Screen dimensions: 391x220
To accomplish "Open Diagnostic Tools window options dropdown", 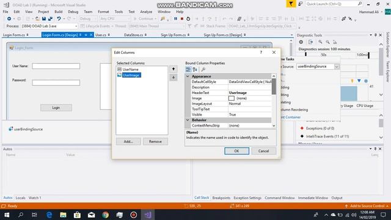I will click(371, 35).
